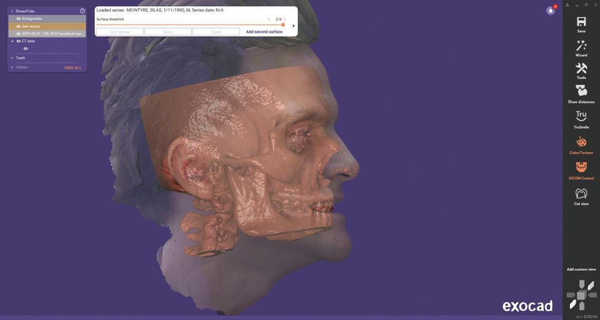Select the center front view cube
600x320 pixels.
coord(582,295)
